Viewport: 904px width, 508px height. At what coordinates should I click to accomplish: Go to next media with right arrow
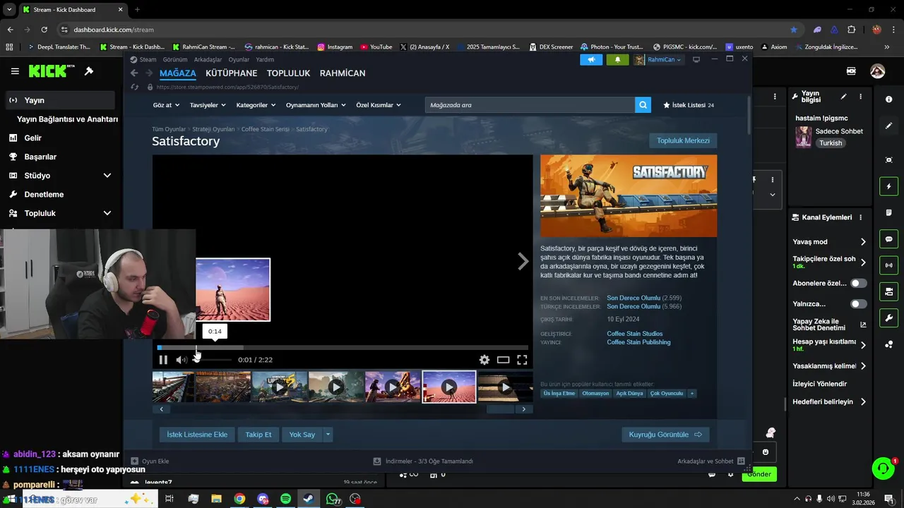pyautogui.click(x=523, y=262)
